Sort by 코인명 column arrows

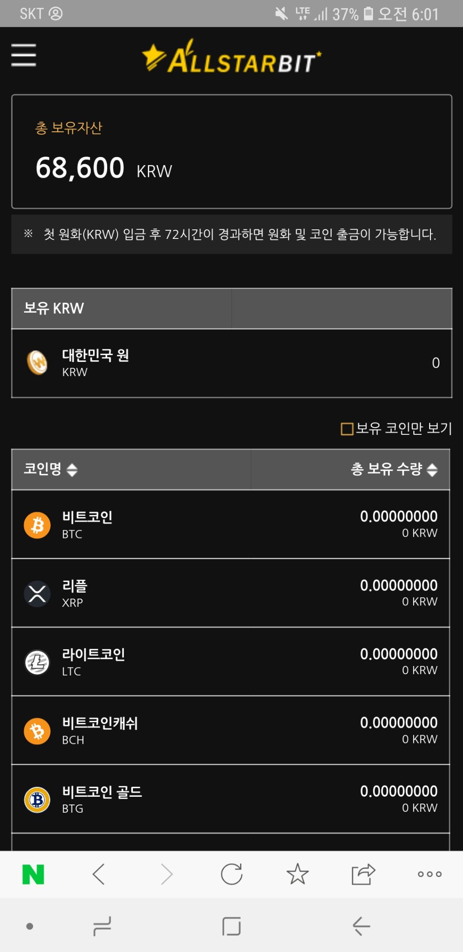[x=72, y=470]
